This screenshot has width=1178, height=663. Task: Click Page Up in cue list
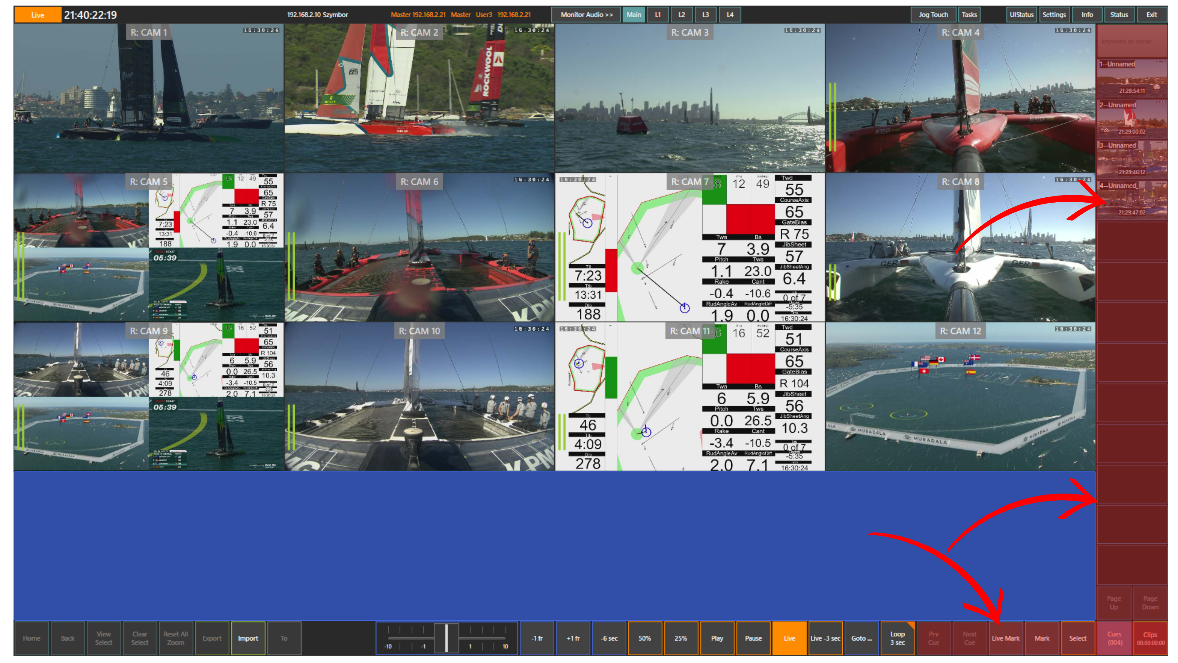point(1114,603)
